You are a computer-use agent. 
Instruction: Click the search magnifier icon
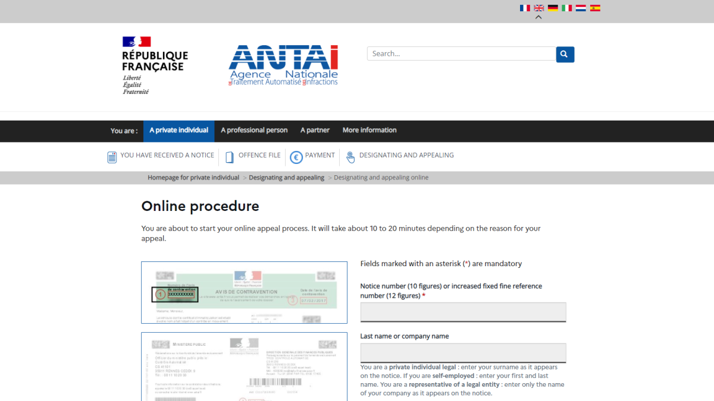point(564,53)
